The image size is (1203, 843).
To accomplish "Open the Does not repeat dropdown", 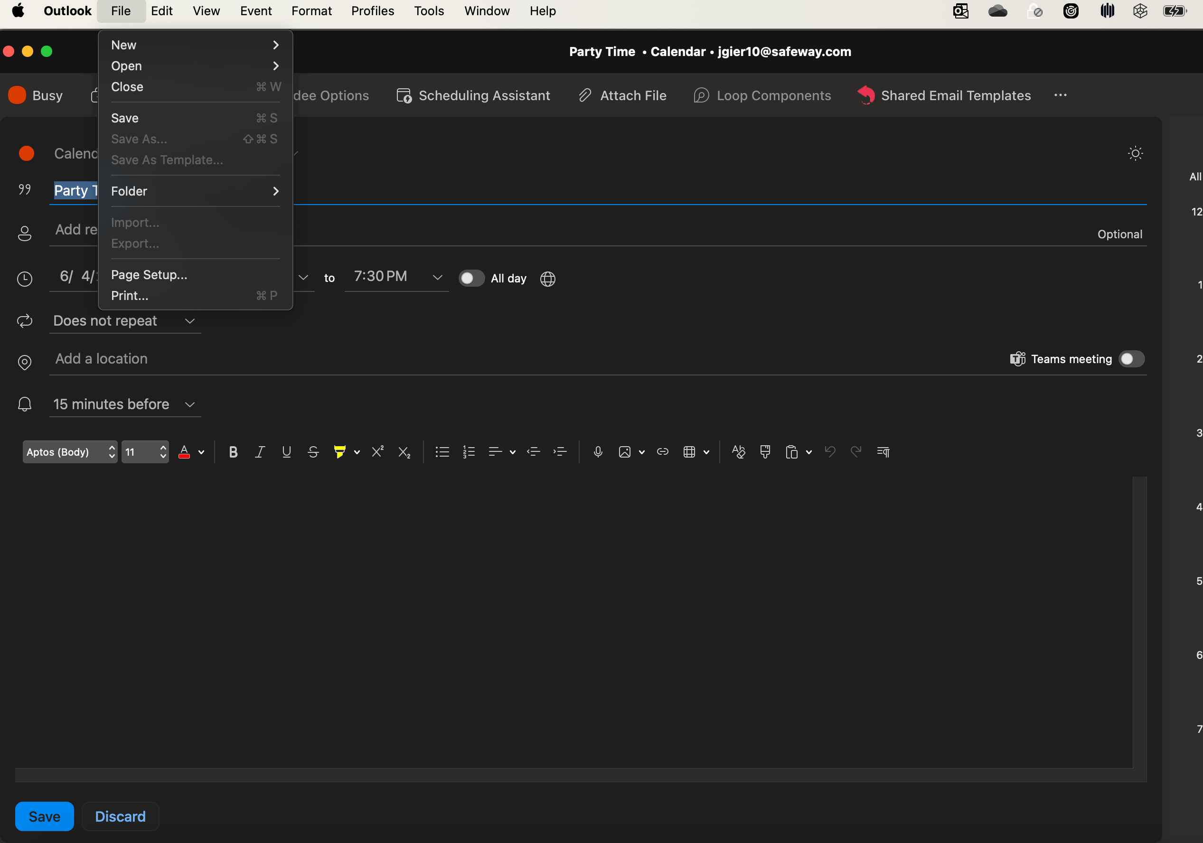I will 125,321.
